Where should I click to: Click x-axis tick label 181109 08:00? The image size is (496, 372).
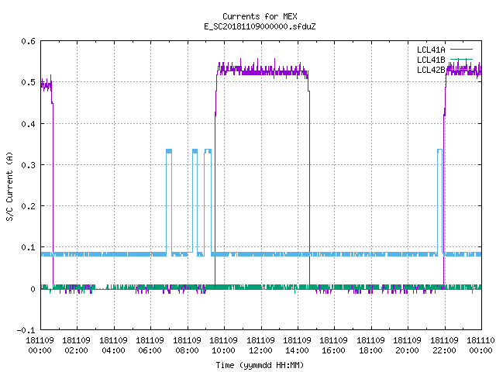[187, 346]
